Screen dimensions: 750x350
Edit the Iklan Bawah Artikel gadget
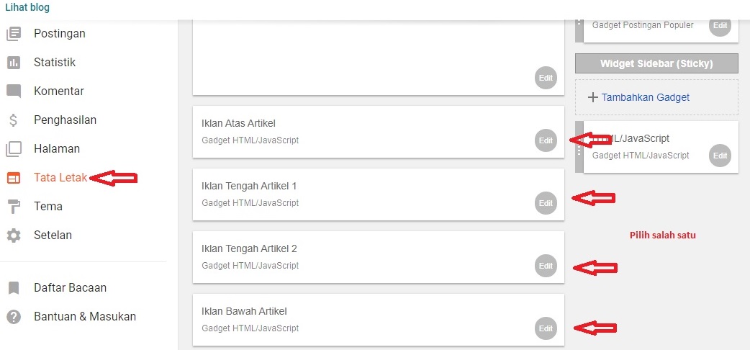pos(546,328)
